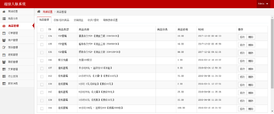Click the price cell 199.00
The image size is (274, 114).
coord(181,108)
